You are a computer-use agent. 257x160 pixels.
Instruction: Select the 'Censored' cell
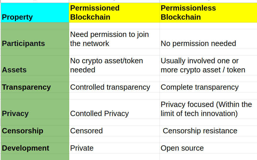114,131
